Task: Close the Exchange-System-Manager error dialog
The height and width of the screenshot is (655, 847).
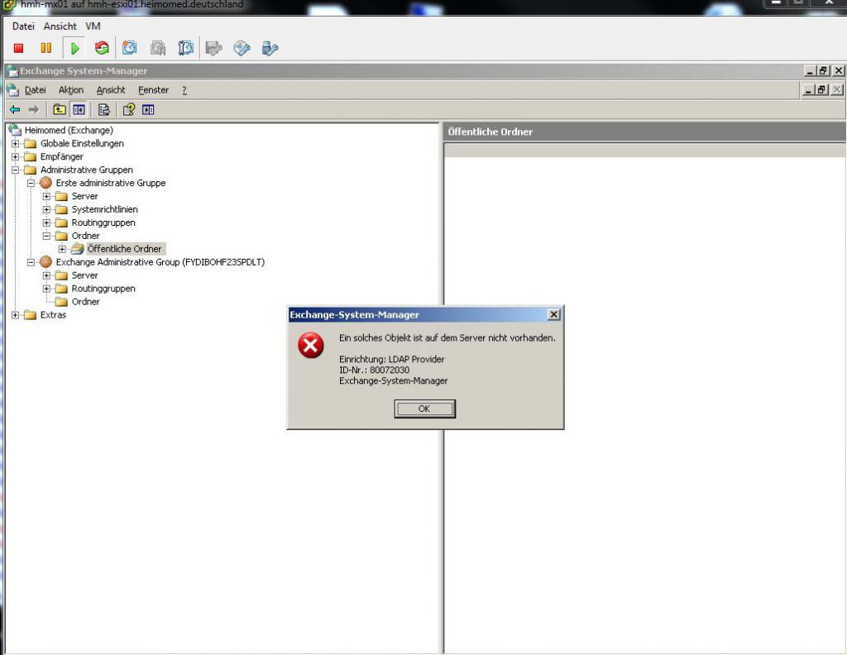Action: pos(553,314)
